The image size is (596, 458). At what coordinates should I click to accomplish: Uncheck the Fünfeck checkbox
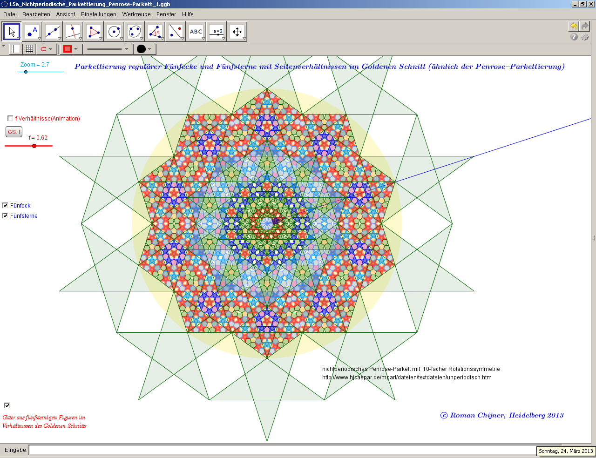(6, 205)
